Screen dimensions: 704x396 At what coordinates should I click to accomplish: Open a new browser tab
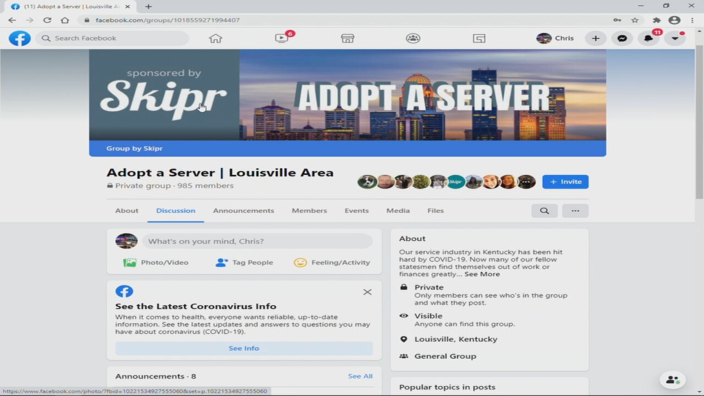coord(148,7)
